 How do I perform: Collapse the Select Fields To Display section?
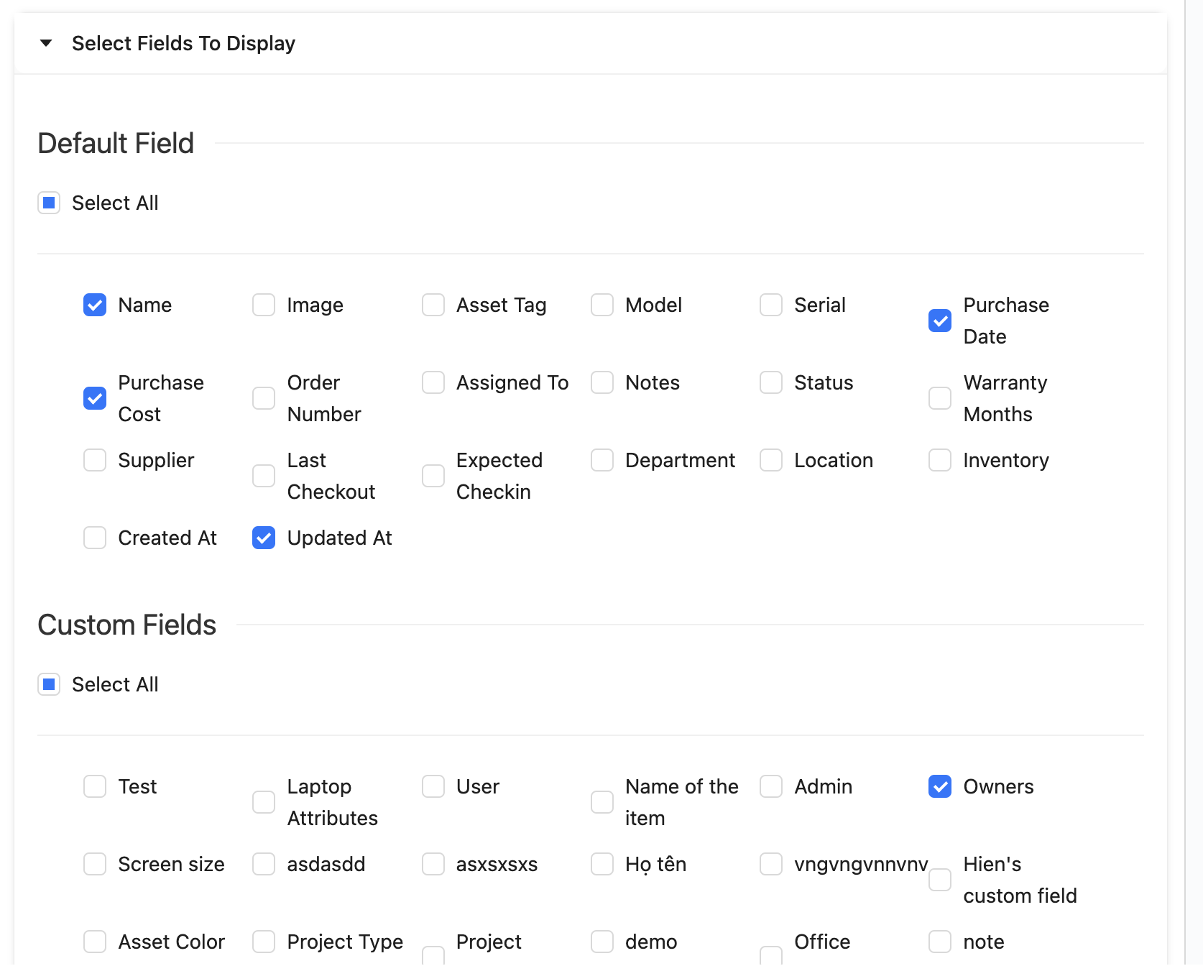tap(46, 43)
